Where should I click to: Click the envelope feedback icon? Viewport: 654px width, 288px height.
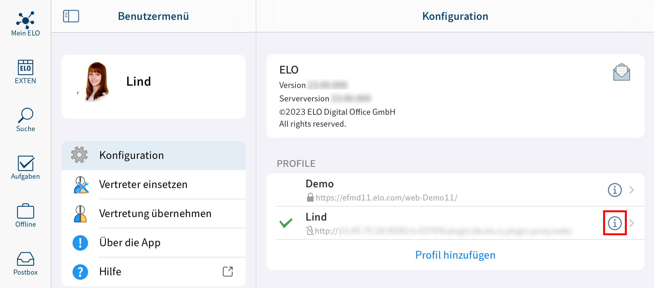(621, 72)
